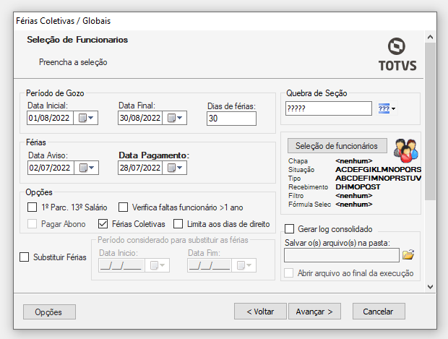448x339 pixels.
Task: Open calendar picker for Data Inicial
Action: pyautogui.click(x=86, y=118)
